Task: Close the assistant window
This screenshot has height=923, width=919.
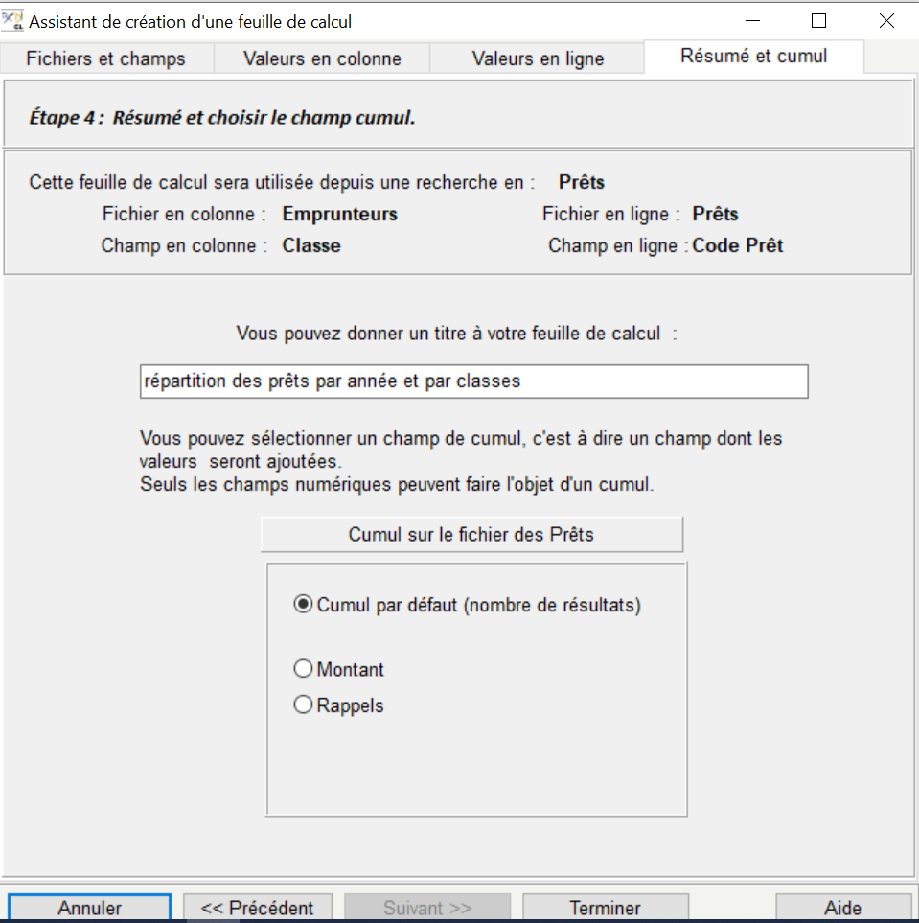Action: click(x=886, y=21)
